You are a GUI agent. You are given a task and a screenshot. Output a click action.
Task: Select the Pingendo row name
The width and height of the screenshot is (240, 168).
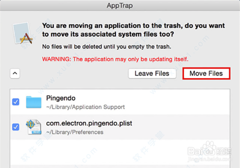[x=61, y=98]
